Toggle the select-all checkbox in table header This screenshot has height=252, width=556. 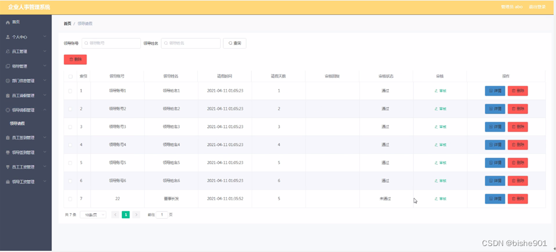pos(70,76)
